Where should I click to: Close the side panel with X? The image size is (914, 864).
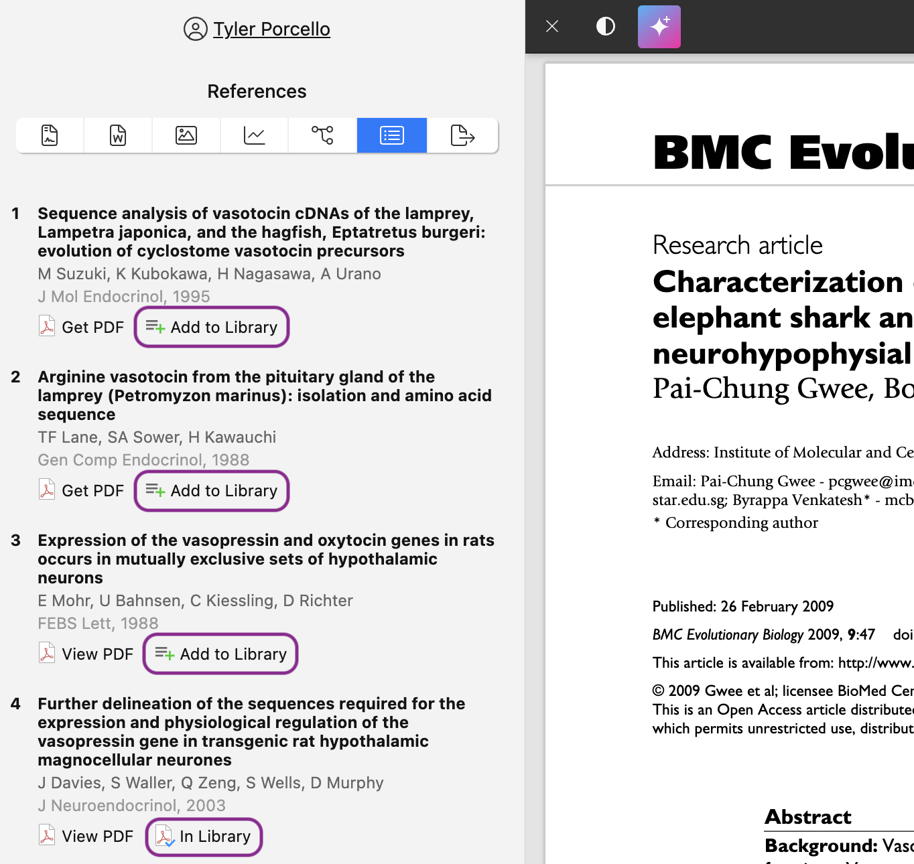coord(552,27)
